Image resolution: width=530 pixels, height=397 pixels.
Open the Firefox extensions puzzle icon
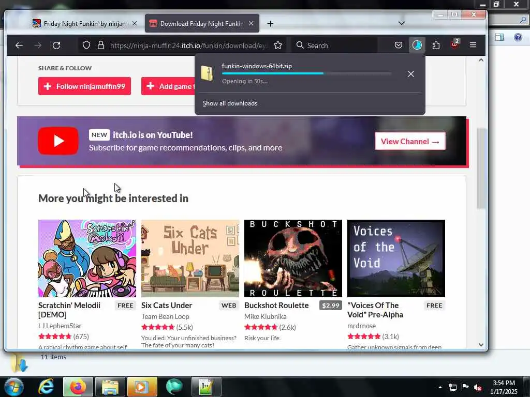point(436,45)
